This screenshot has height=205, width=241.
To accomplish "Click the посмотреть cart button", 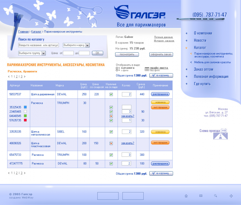I will click(127, 55).
